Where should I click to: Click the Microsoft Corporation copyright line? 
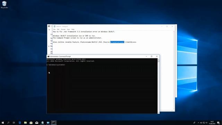(70, 61)
